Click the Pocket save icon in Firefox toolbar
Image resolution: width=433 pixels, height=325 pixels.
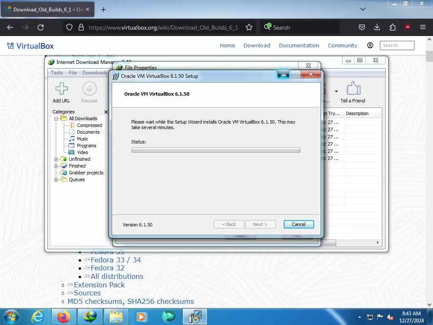pos(362,27)
